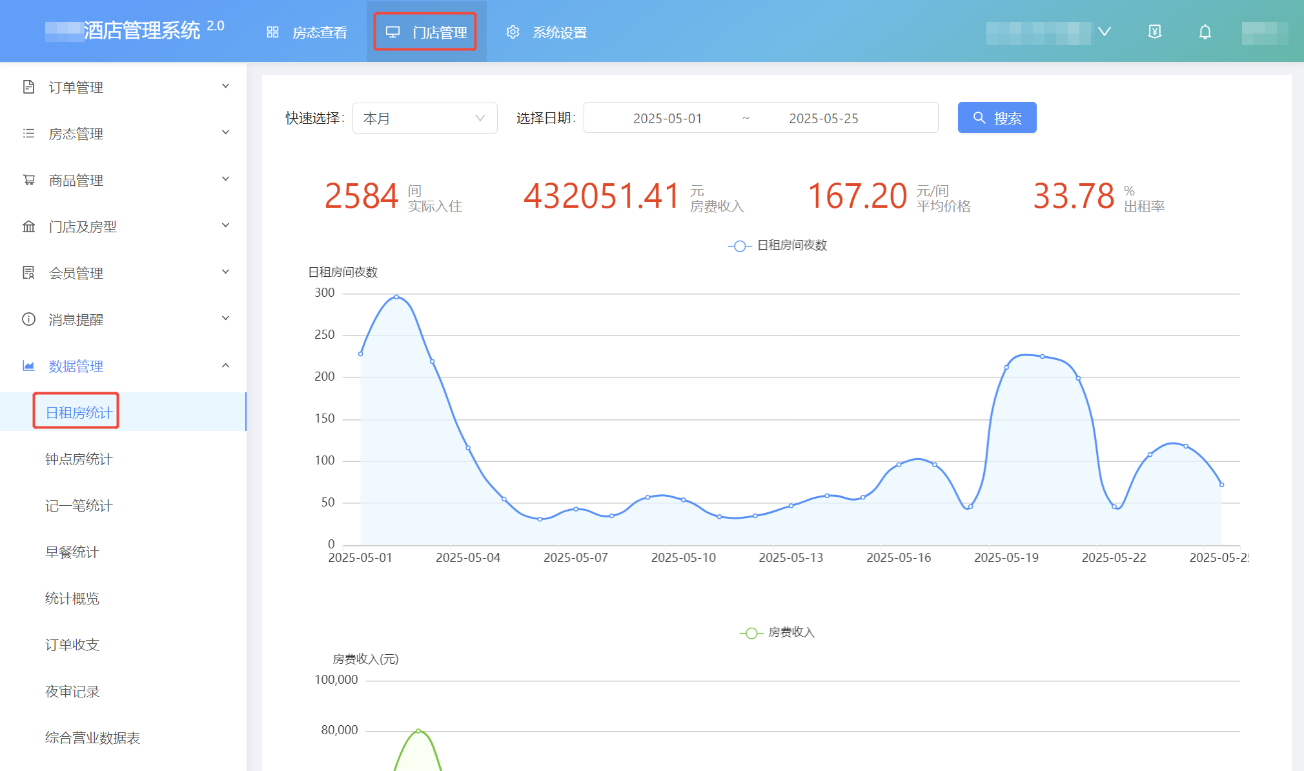Collapse the 数据管理 menu chevron
1304x771 pixels.
point(225,365)
